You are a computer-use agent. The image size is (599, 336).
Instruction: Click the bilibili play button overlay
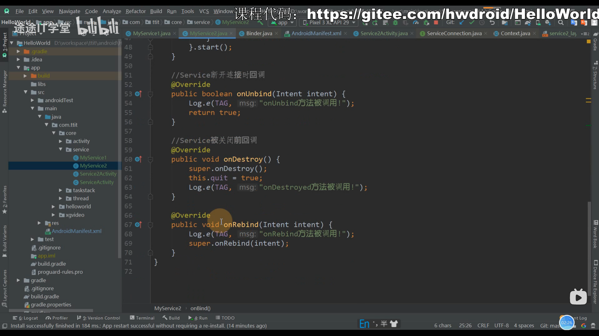tap(578, 297)
